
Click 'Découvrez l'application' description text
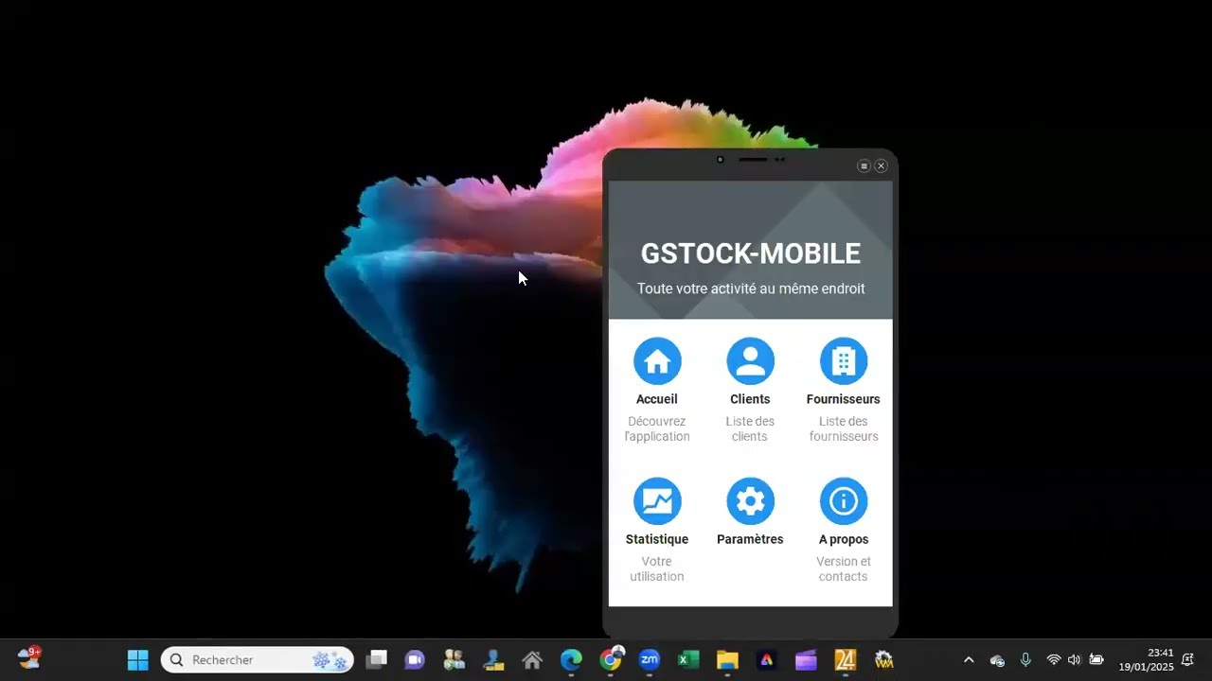click(657, 428)
